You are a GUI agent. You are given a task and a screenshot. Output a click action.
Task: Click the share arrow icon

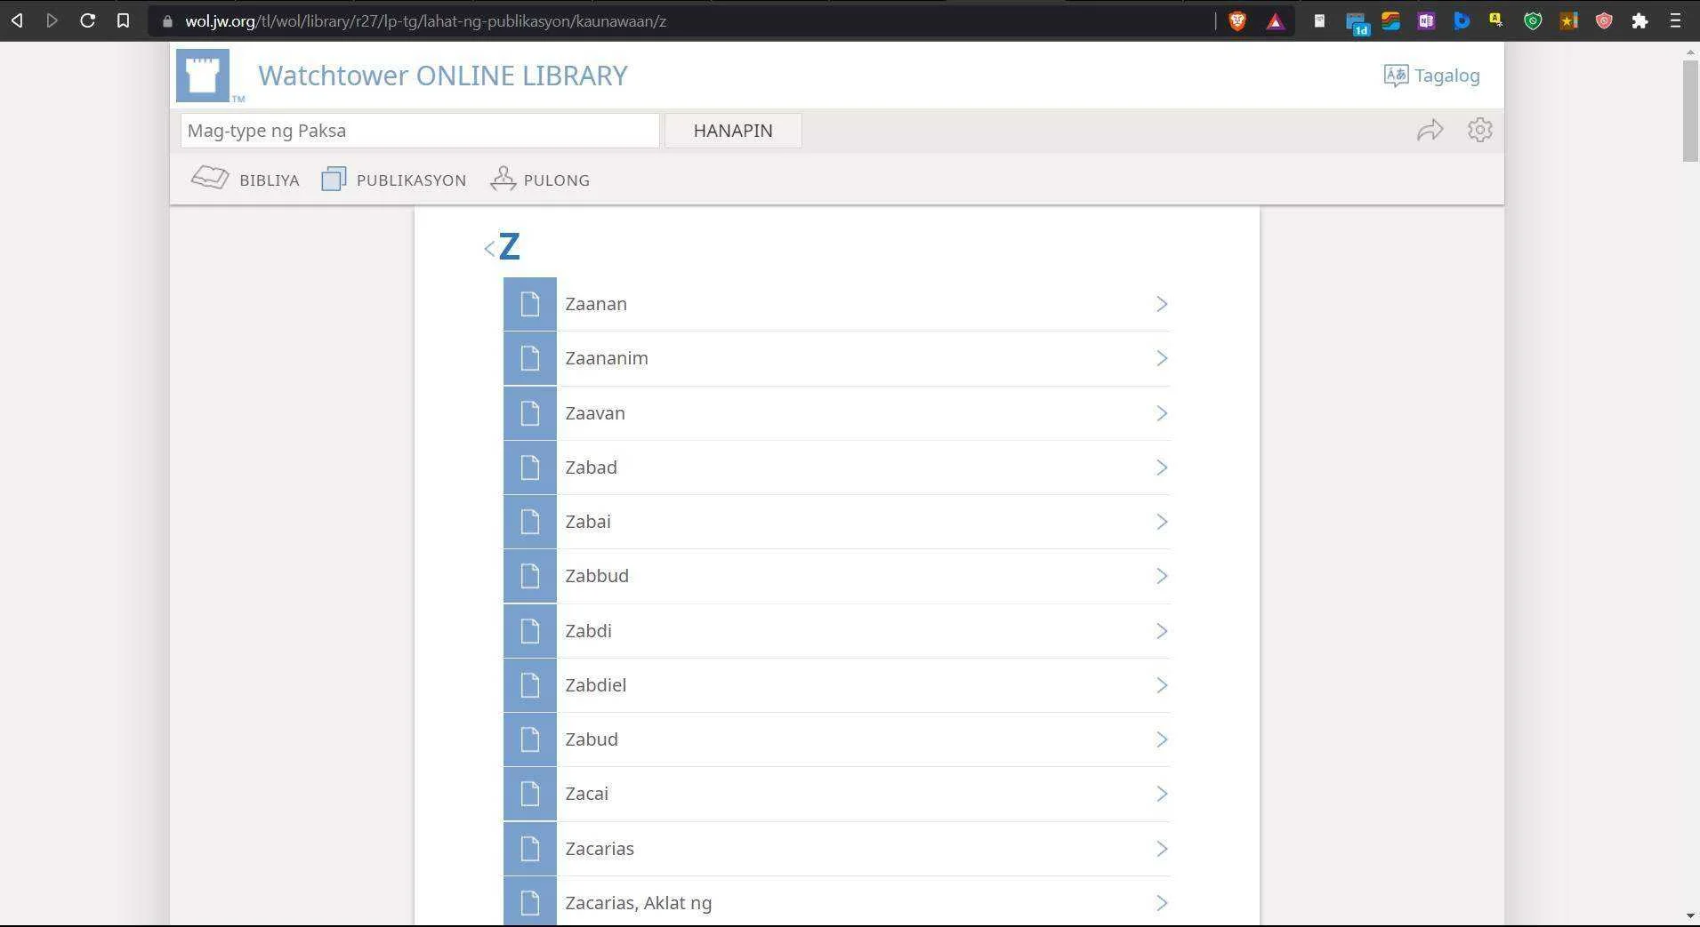tap(1430, 131)
